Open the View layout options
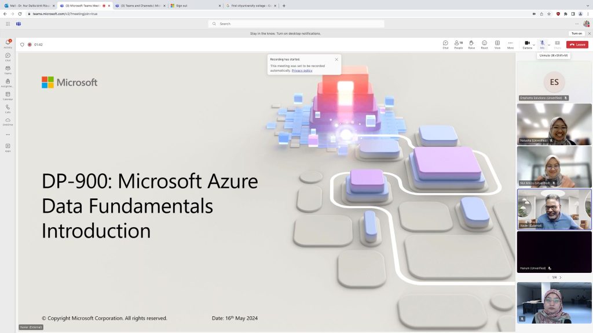Screen dimensions: 593x333 [x=496, y=45]
